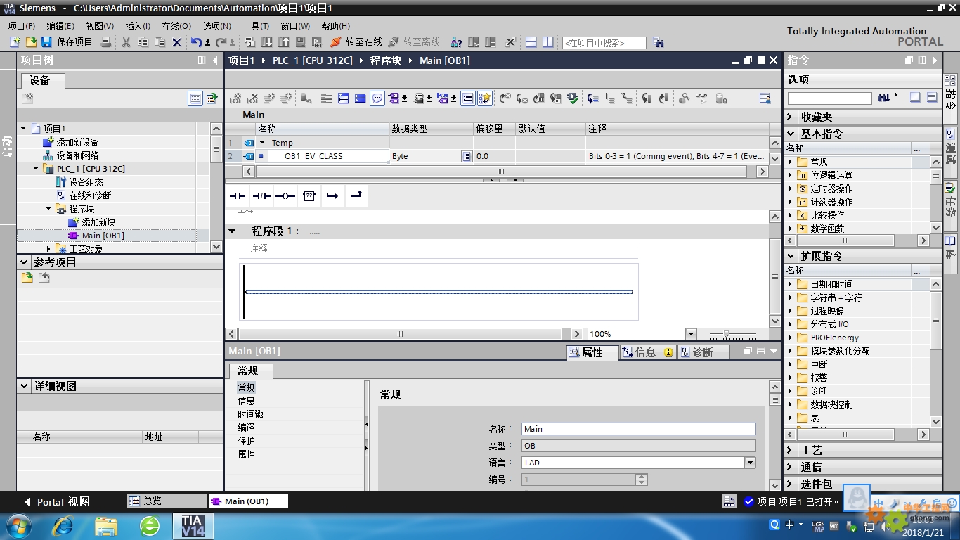Select 设备和网络 in project tree
Image resolution: width=960 pixels, height=540 pixels.
pos(77,155)
